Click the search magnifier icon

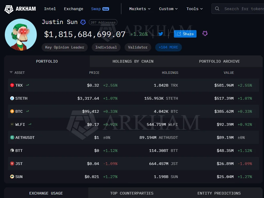click(x=217, y=9)
